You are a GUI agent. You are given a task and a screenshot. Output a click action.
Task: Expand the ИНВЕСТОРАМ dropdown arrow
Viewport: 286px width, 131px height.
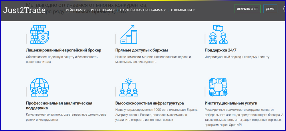114,10
